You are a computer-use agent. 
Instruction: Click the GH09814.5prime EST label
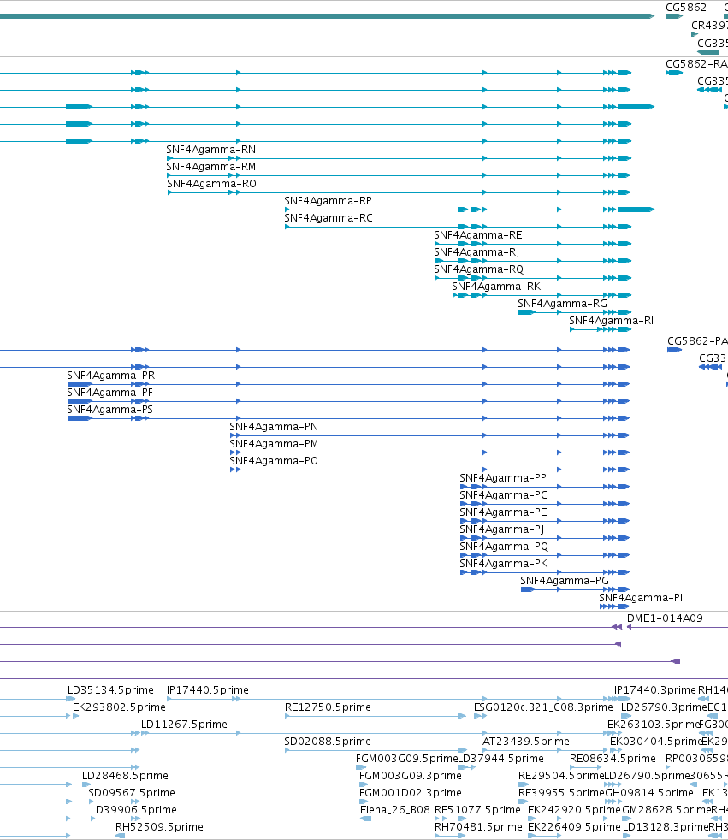(649, 794)
